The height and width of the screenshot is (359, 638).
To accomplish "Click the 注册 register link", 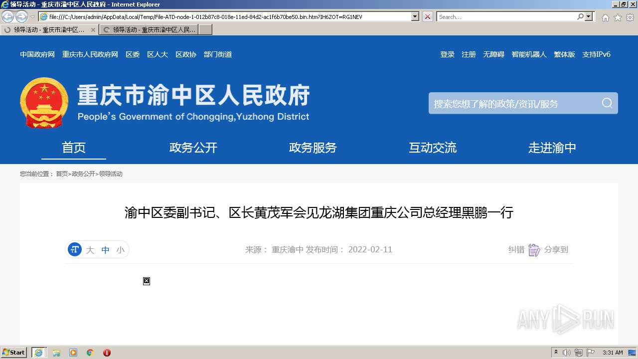I will coord(469,54).
